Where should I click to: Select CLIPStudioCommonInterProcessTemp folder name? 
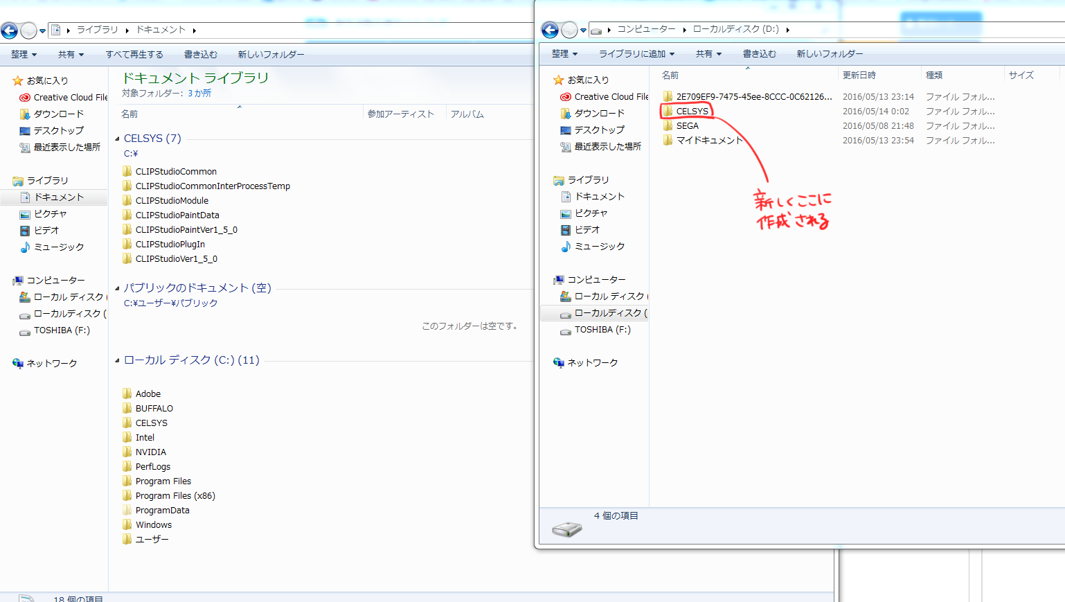click(213, 186)
